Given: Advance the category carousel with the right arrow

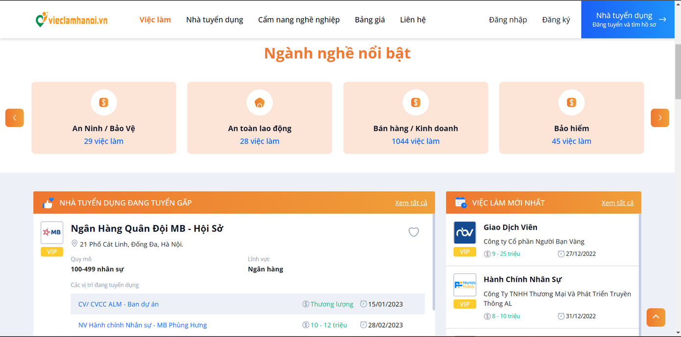Looking at the screenshot, I should [660, 117].
